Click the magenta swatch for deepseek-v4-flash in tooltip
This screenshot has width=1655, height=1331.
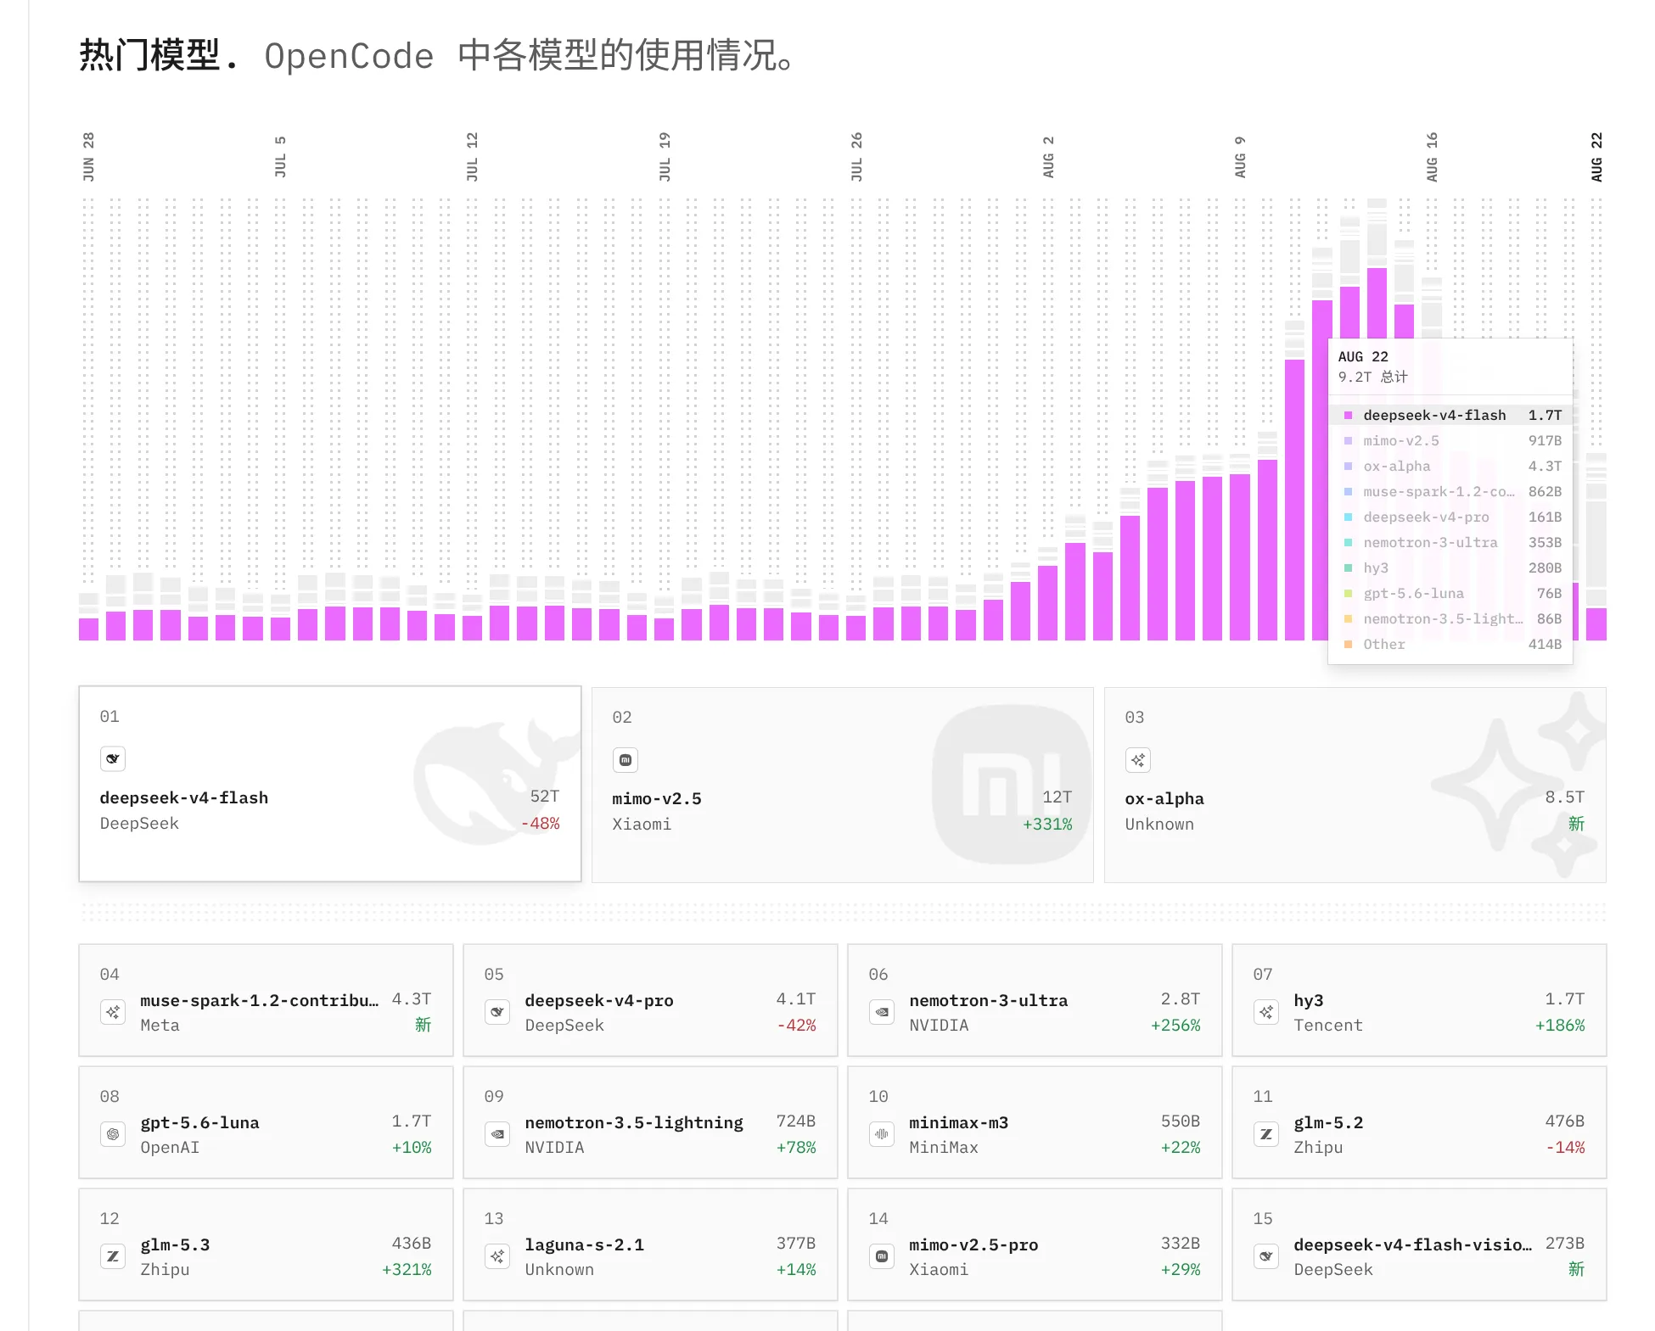(1348, 416)
